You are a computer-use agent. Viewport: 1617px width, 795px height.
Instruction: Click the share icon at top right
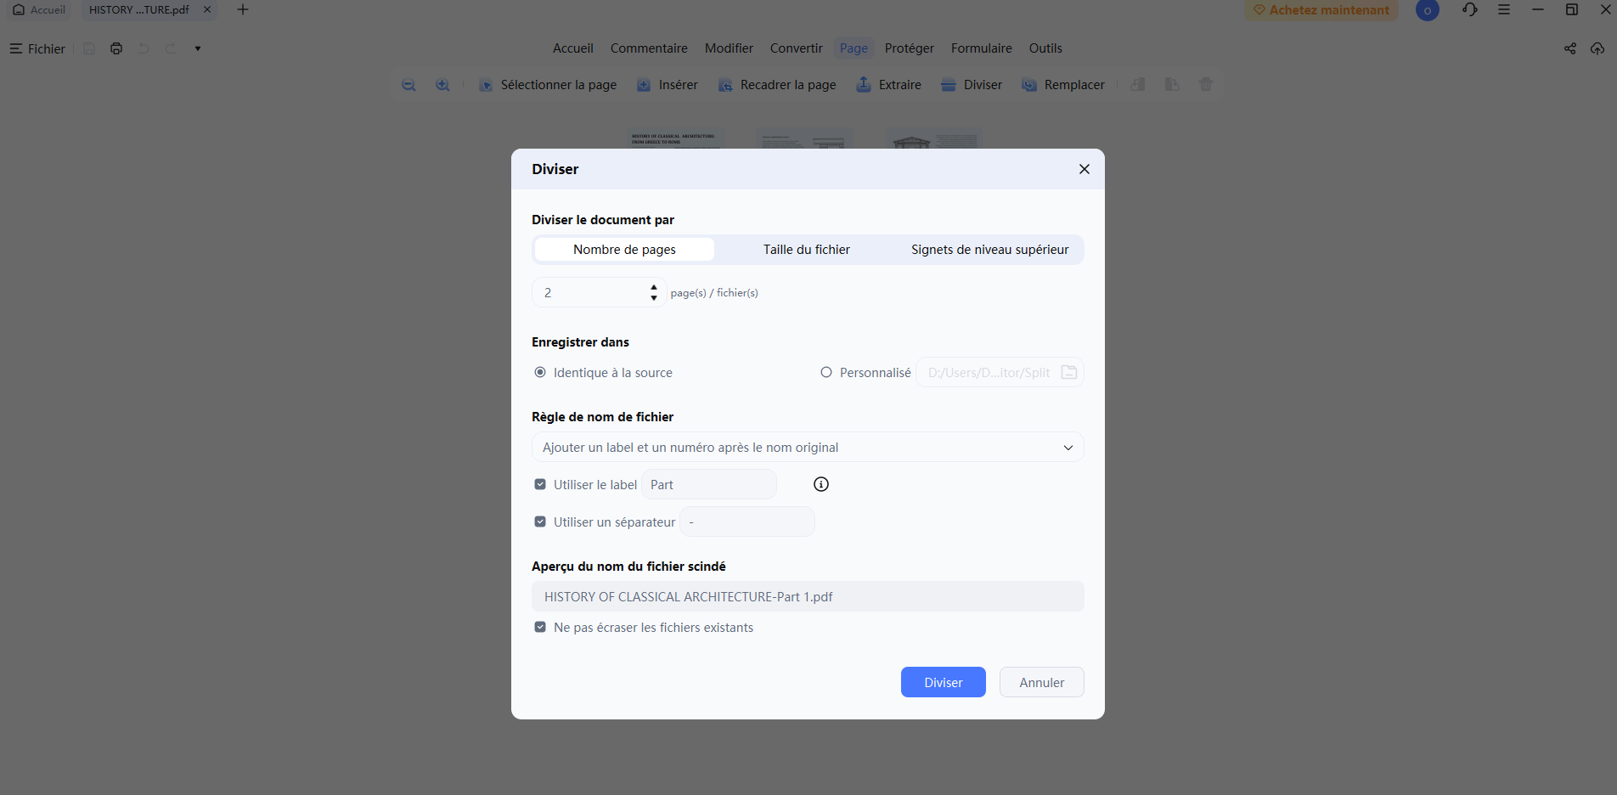click(x=1570, y=48)
